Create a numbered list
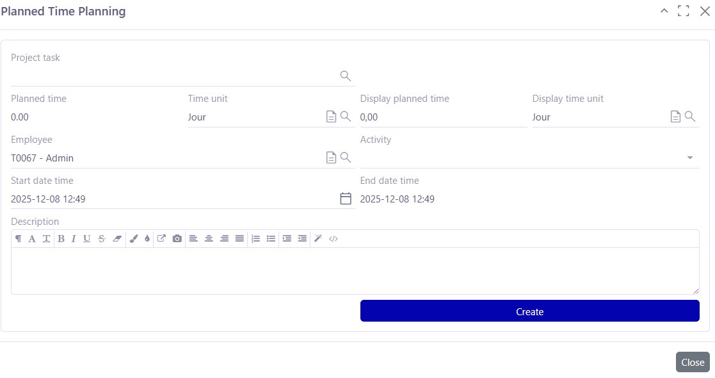This screenshot has height=378, width=715. (x=255, y=238)
